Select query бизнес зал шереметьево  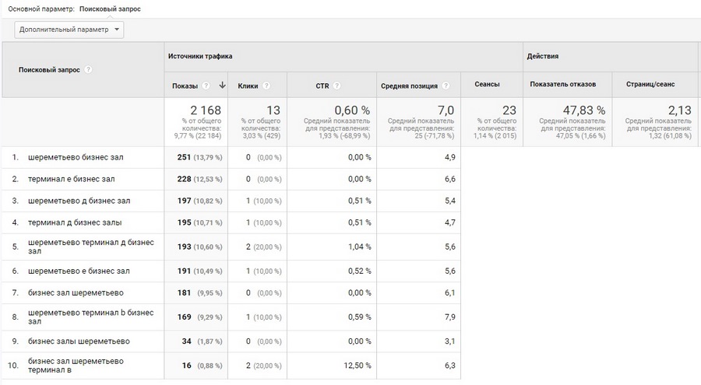point(76,293)
